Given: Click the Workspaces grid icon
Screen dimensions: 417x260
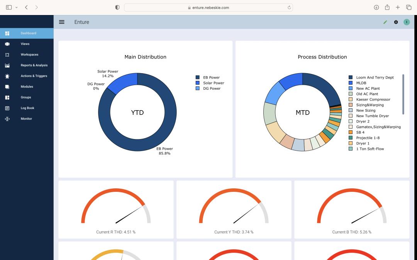Looking at the screenshot, I should tap(7, 55).
